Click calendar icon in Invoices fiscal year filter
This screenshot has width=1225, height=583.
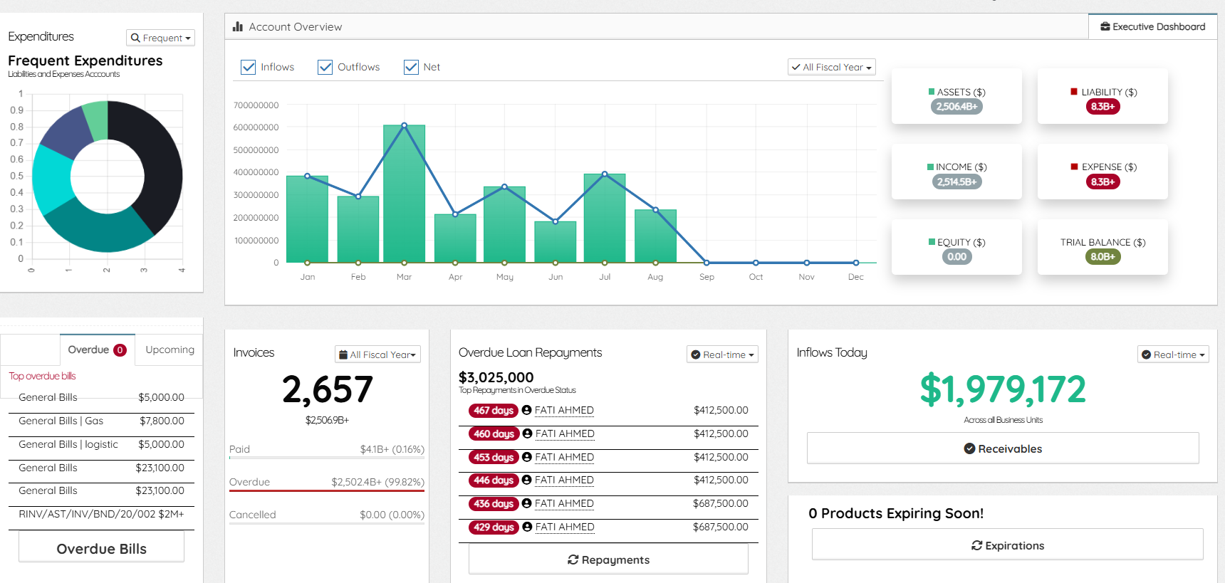343,354
